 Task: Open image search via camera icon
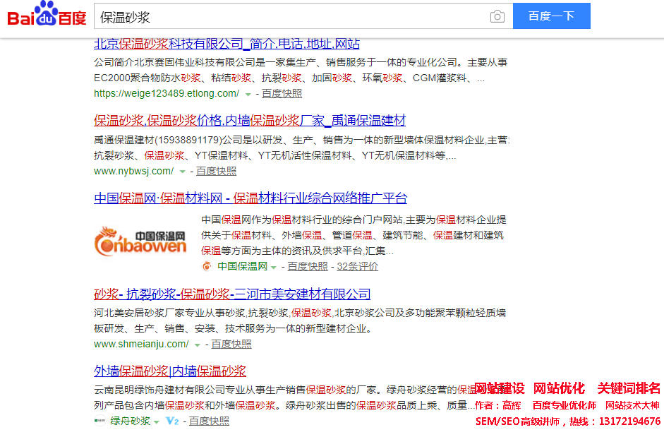click(x=497, y=16)
